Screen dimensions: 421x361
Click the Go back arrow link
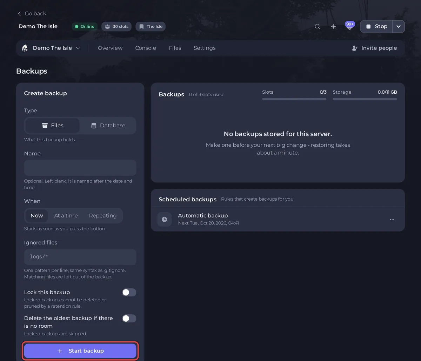pyautogui.click(x=32, y=13)
